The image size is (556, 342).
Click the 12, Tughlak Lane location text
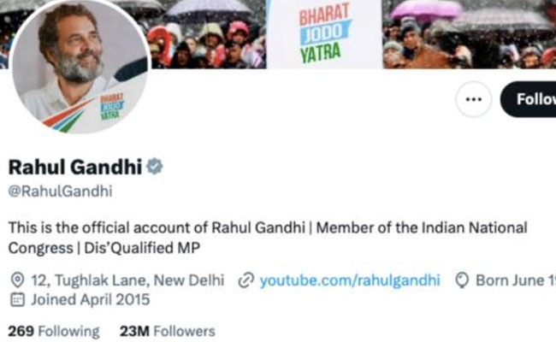(127, 280)
